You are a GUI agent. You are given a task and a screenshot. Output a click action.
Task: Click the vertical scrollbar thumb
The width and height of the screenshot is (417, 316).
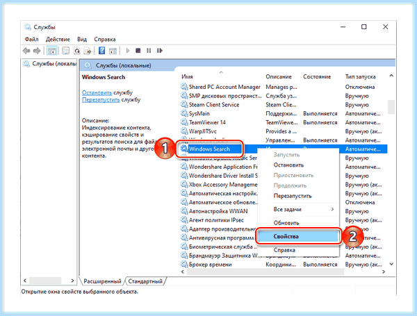click(391, 107)
